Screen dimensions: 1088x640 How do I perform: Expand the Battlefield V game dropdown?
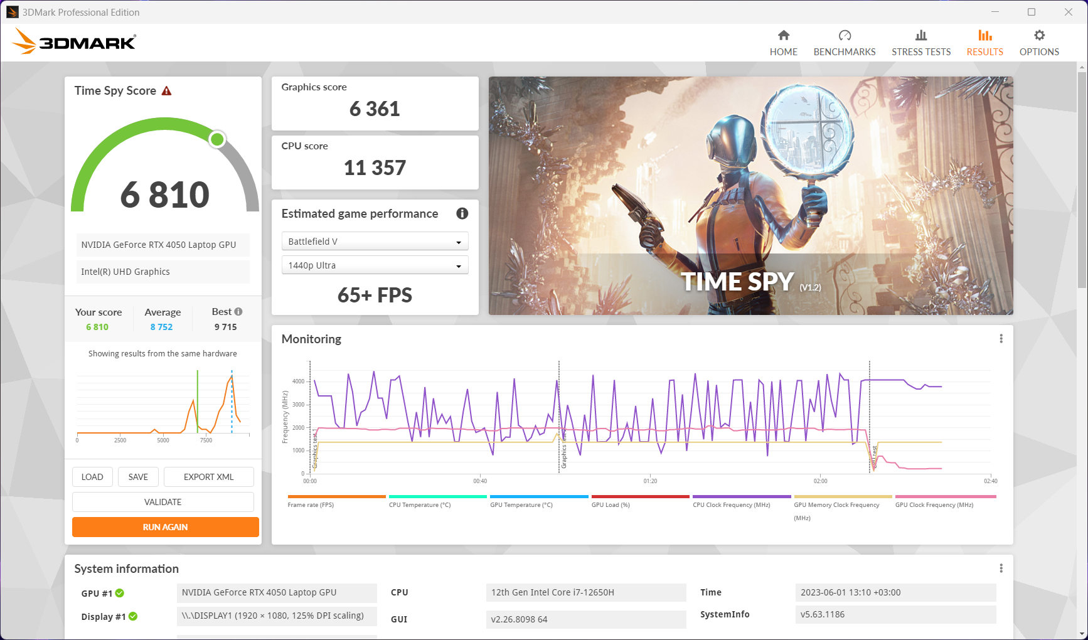(375, 242)
